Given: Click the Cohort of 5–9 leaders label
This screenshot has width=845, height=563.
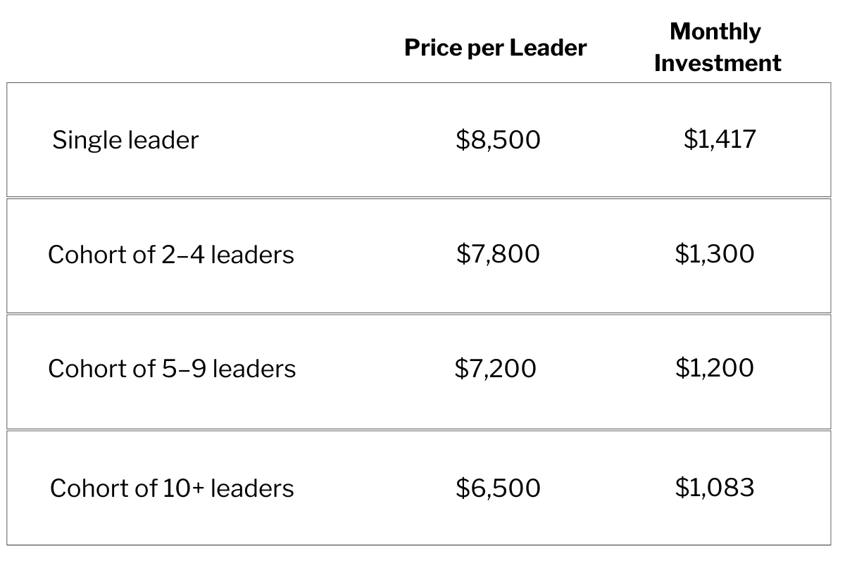Looking at the screenshot, I should (172, 369).
